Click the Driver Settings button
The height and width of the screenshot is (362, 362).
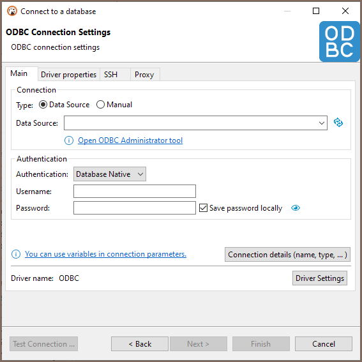[x=320, y=278]
